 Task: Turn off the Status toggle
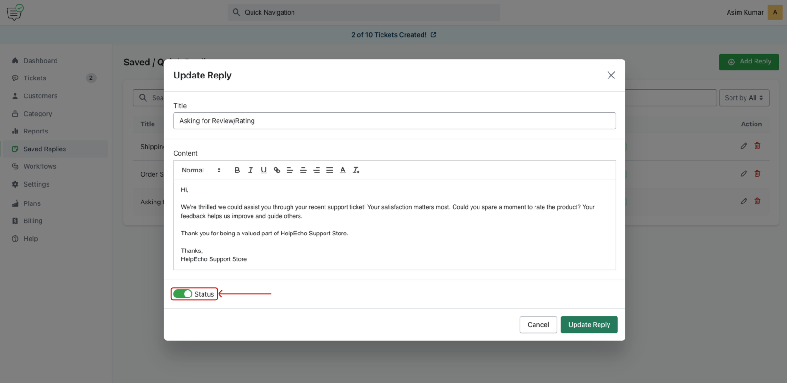pos(183,294)
